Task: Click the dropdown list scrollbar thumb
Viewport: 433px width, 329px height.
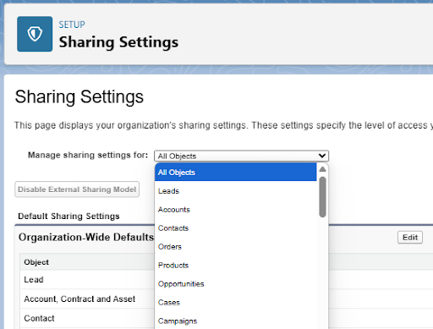Action: (x=322, y=197)
